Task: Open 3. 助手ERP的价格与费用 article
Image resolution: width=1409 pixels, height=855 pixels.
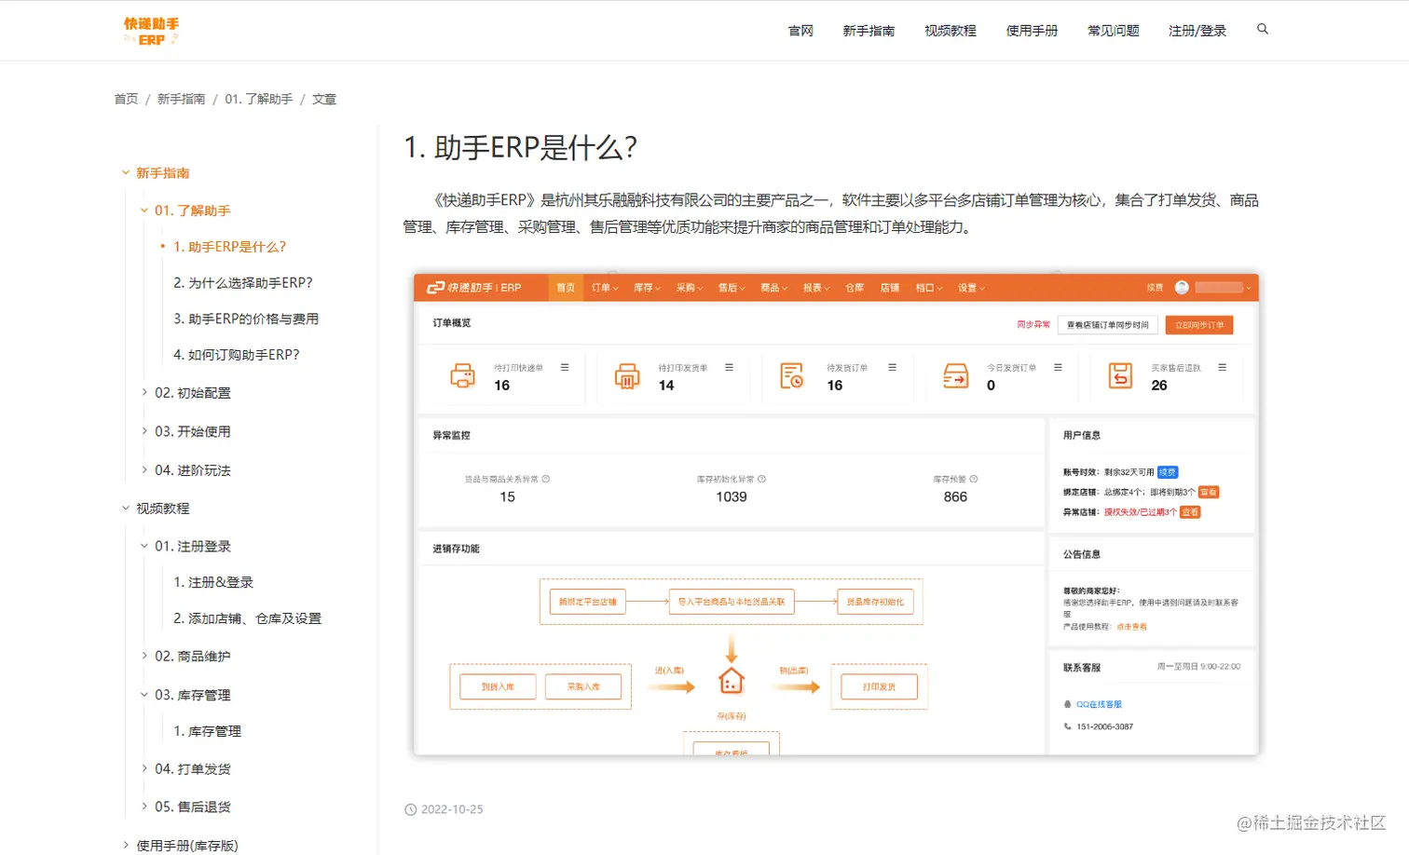Action: (x=246, y=319)
